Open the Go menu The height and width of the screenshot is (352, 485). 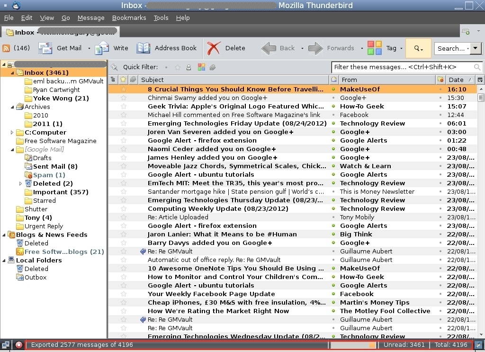(x=65, y=18)
